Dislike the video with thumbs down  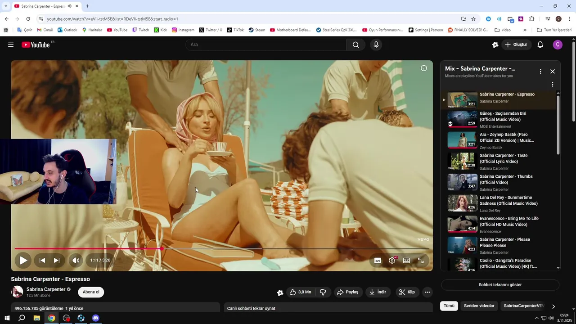click(x=323, y=292)
